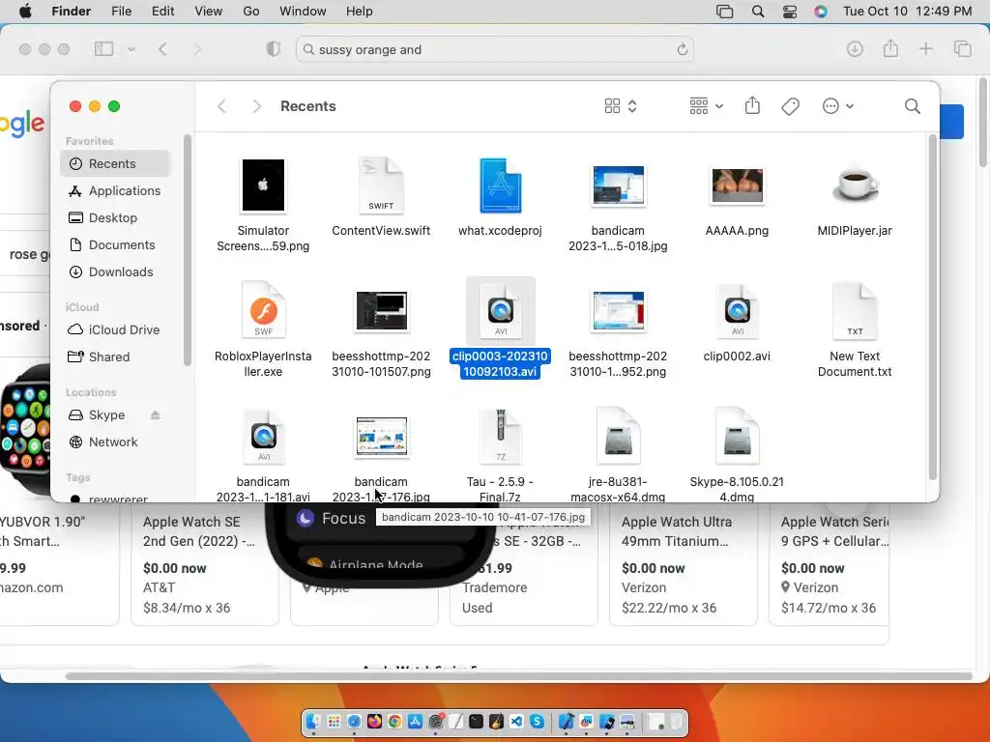
Task: Select the AAAAA.png thumbnail
Action: coord(737,185)
